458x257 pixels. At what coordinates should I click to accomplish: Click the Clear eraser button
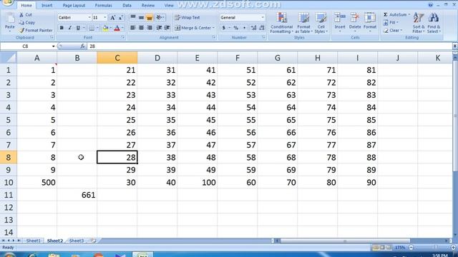392,30
